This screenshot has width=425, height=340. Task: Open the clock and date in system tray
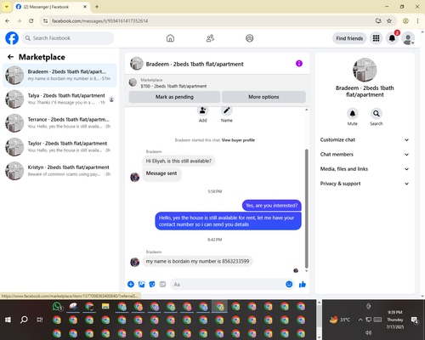pos(395,320)
